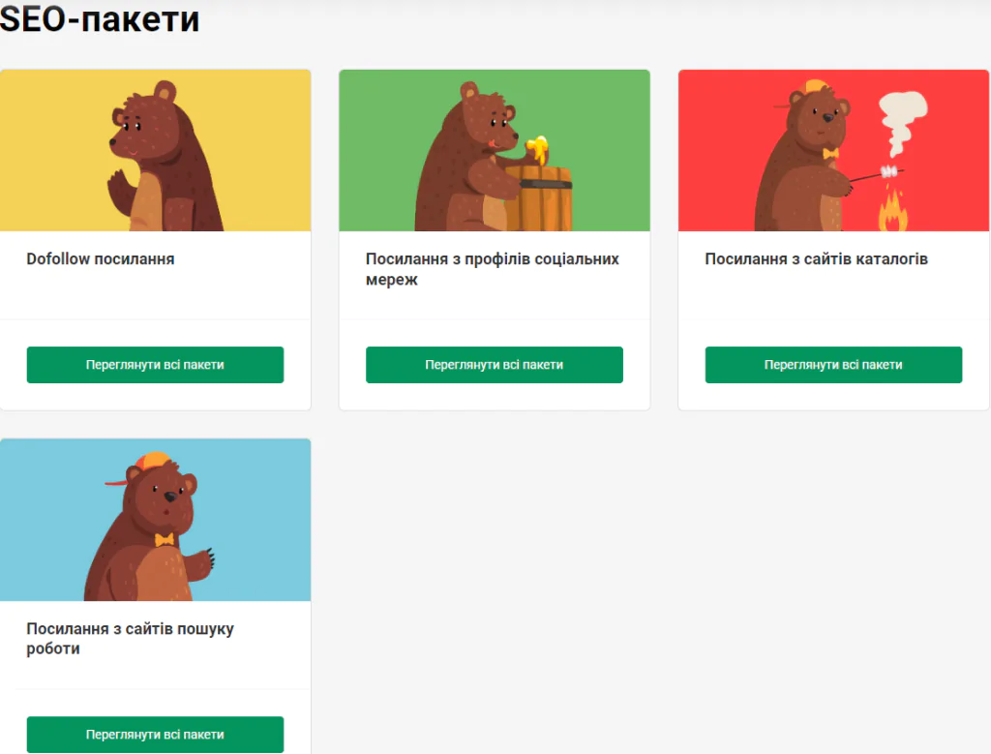Click the orange hat on the red-card bear
Image resolution: width=991 pixels, height=754 pixels.
click(816, 87)
